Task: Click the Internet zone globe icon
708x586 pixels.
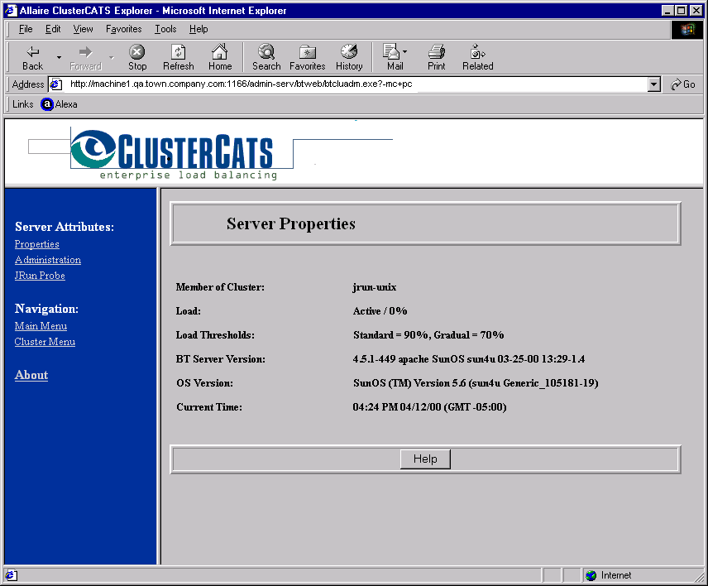Action: point(591,575)
